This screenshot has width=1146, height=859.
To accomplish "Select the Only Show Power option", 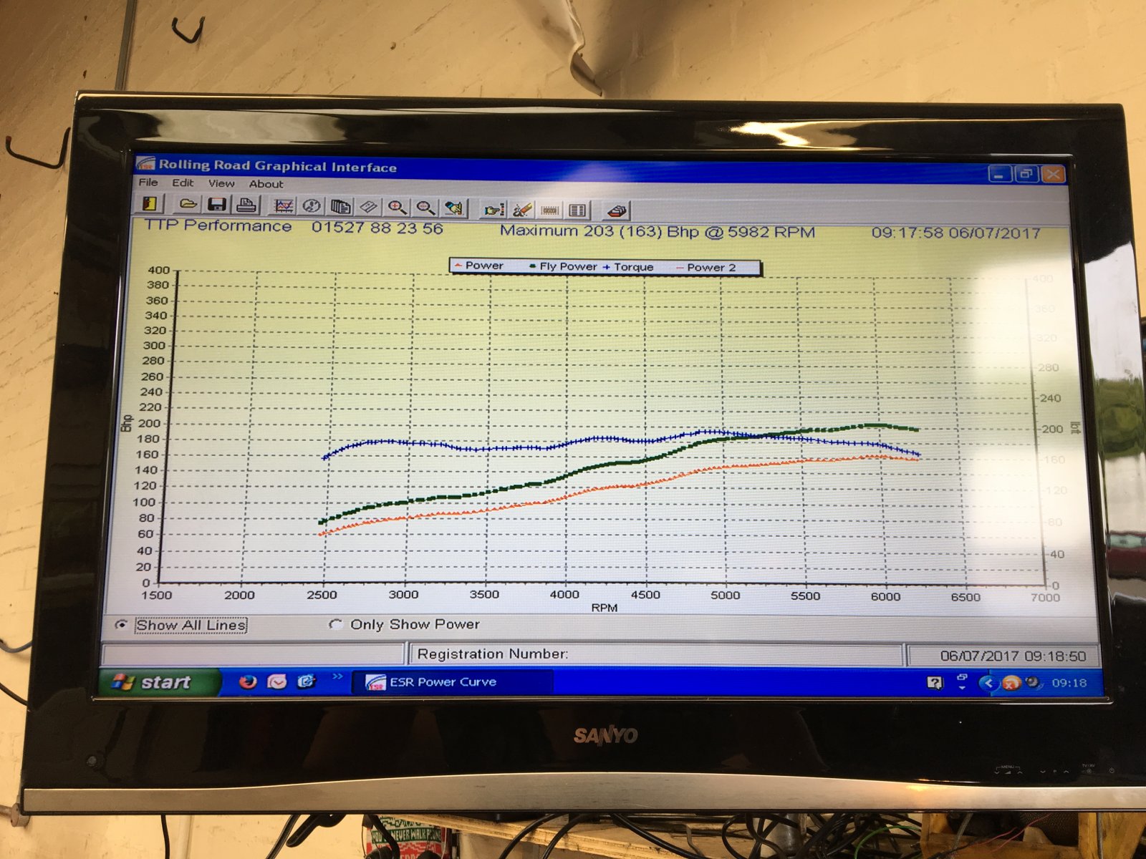I will (335, 624).
